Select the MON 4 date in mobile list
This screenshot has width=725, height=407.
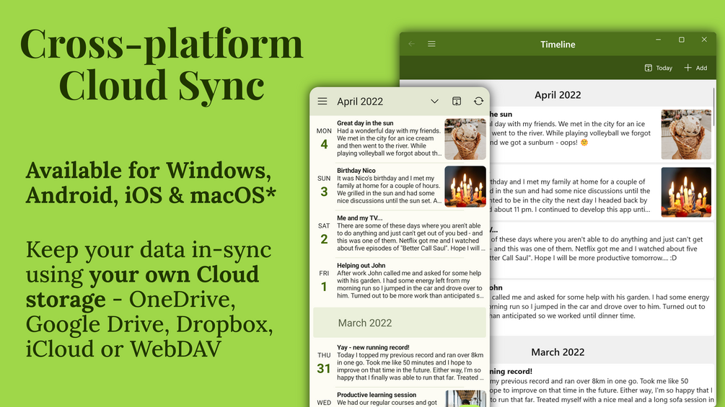(x=324, y=139)
